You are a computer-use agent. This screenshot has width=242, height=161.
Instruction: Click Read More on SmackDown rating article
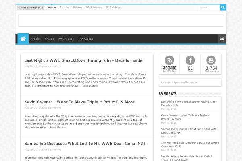point(90,86)
